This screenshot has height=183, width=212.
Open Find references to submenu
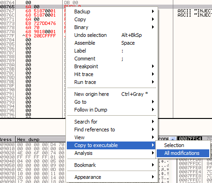112,130
